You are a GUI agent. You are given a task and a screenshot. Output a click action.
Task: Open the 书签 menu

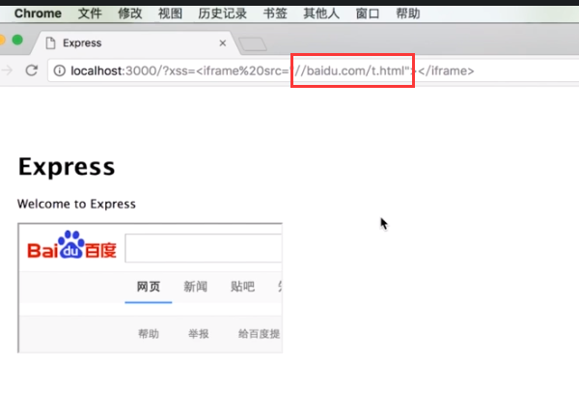click(x=275, y=14)
